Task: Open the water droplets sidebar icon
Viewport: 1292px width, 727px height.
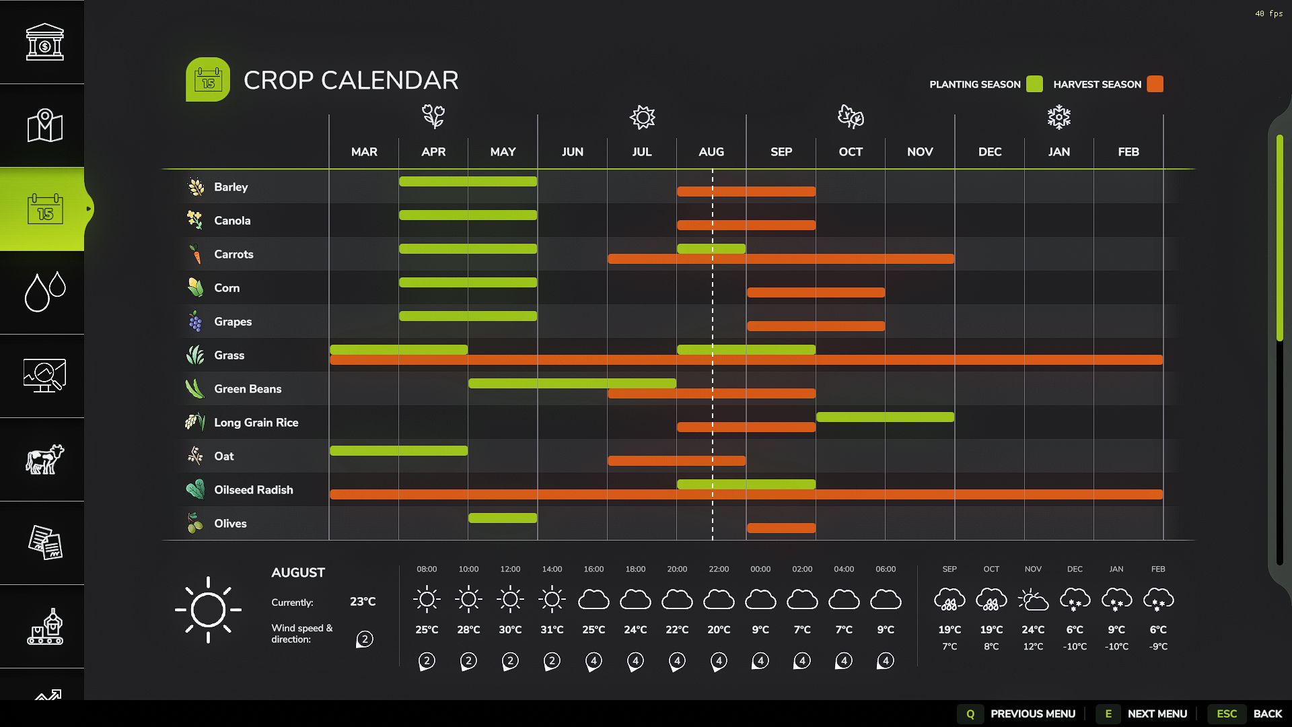Action: point(44,292)
